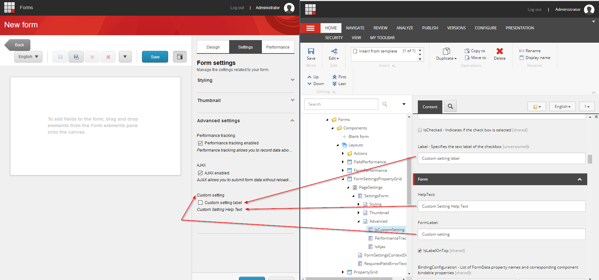Click Log out link in Forms window
Screen dimensions: 599x280
pyautogui.click(x=237, y=8)
